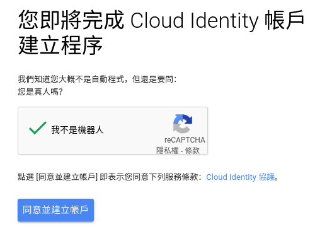Click 帳戶 at the end of the heading's first line

pyautogui.click(x=284, y=20)
